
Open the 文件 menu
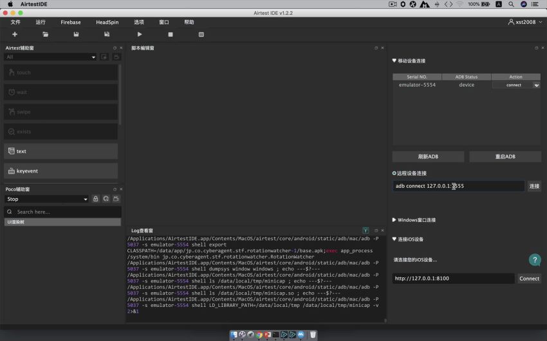point(15,22)
